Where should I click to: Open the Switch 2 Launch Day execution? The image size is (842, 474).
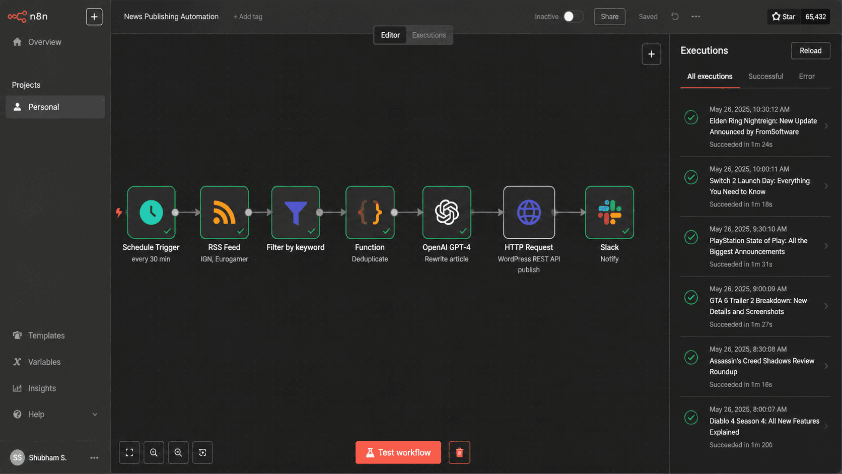coord(755,186)
